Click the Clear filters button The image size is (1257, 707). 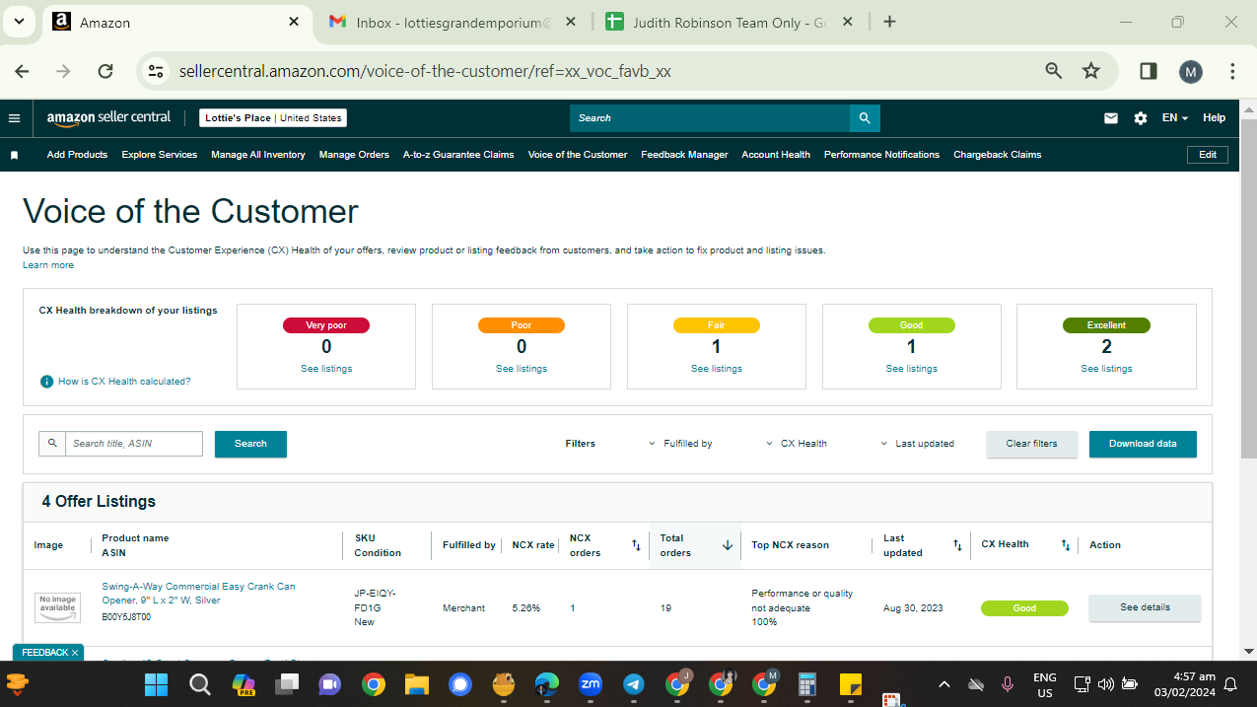pyautogui.click(x=1031, y=444)
